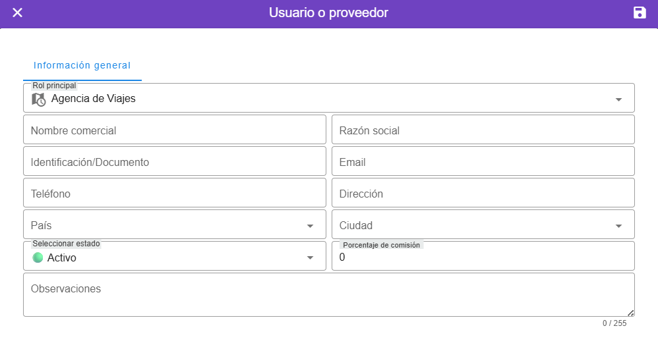The height and width of the screenshot is (351, 658).
Task: Click the Agencia de Viajes role icon
Action: click(39, 99)
